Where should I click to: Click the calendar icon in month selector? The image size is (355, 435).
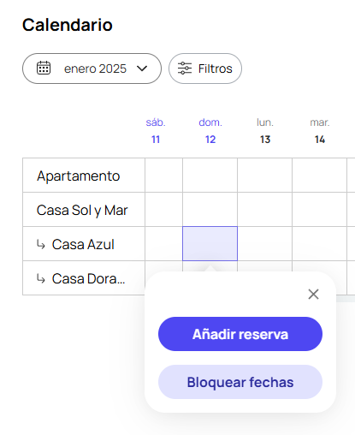[x=44, y=69]
